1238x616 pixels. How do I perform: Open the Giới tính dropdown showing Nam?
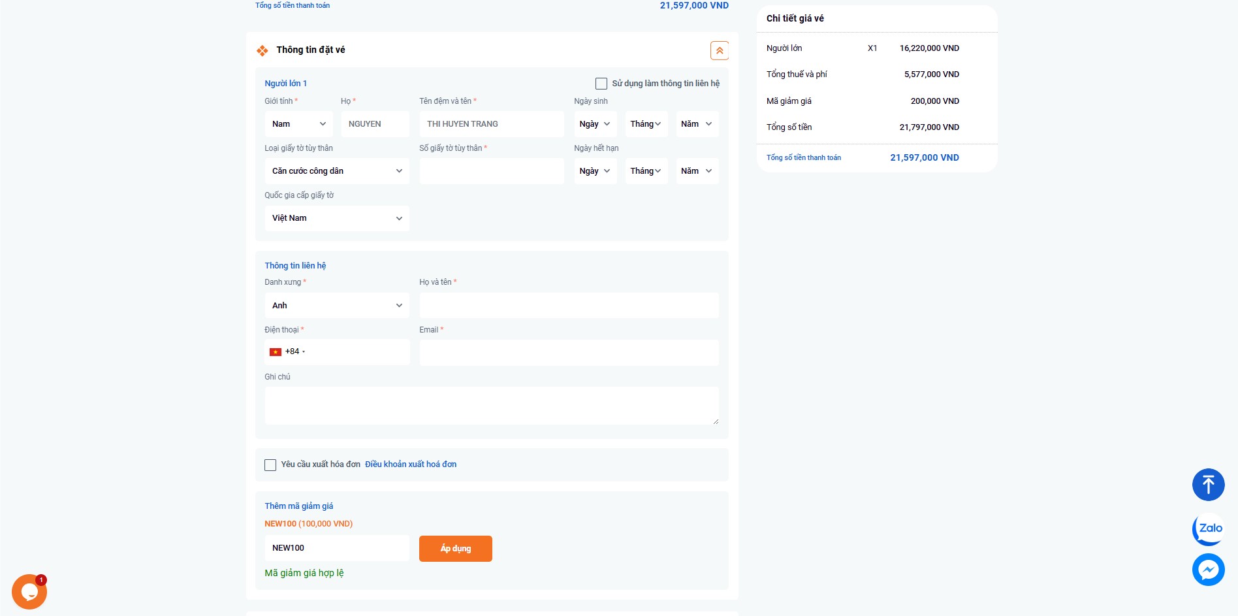pos(298,124)
